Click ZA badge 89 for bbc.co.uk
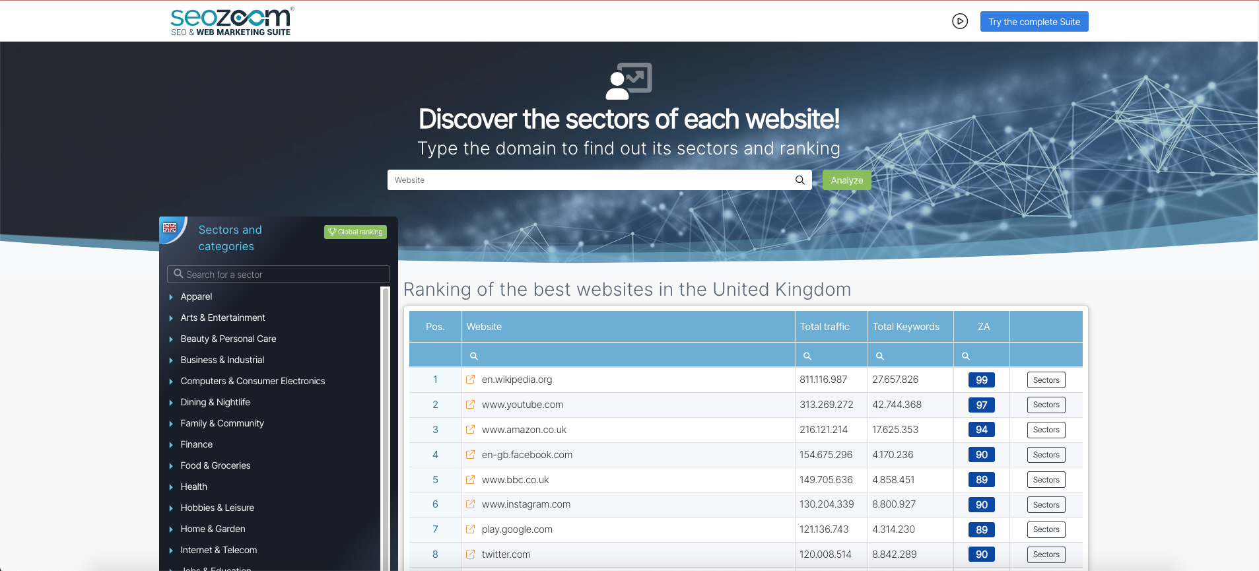 coord(982,480)
